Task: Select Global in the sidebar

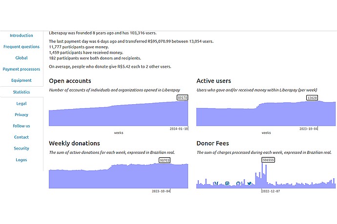Action: [21, 58]
